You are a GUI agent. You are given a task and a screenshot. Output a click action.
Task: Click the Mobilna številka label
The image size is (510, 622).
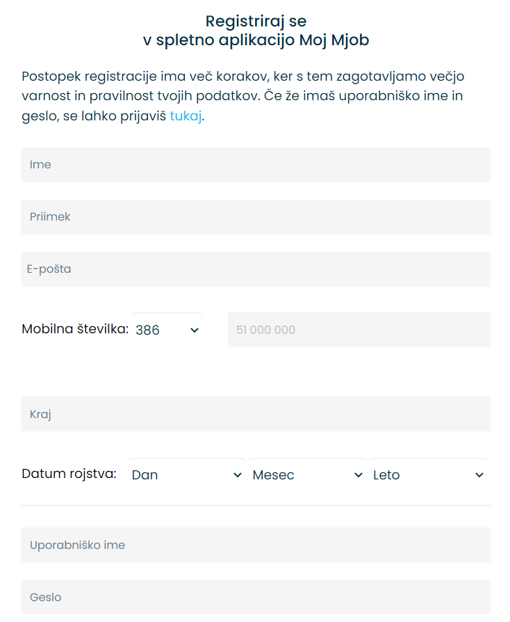(74, 329)
